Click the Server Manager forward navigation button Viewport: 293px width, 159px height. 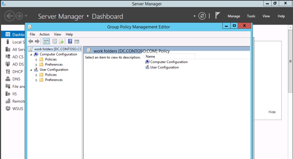coord(19,16)
